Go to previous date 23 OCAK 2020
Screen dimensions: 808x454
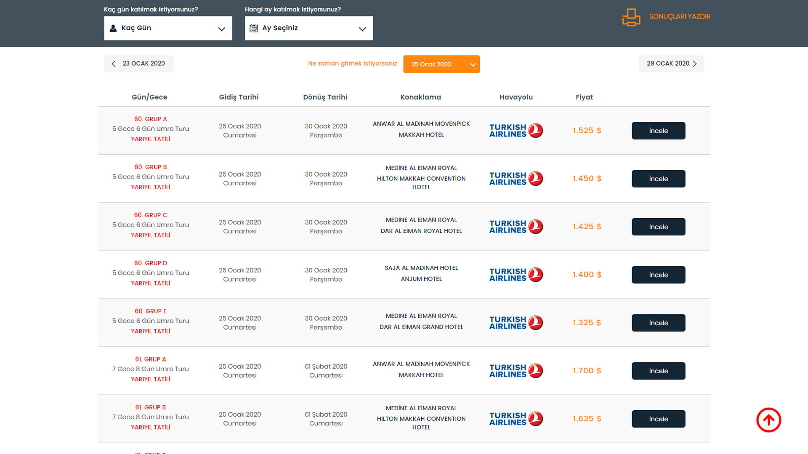click(139, 63)
